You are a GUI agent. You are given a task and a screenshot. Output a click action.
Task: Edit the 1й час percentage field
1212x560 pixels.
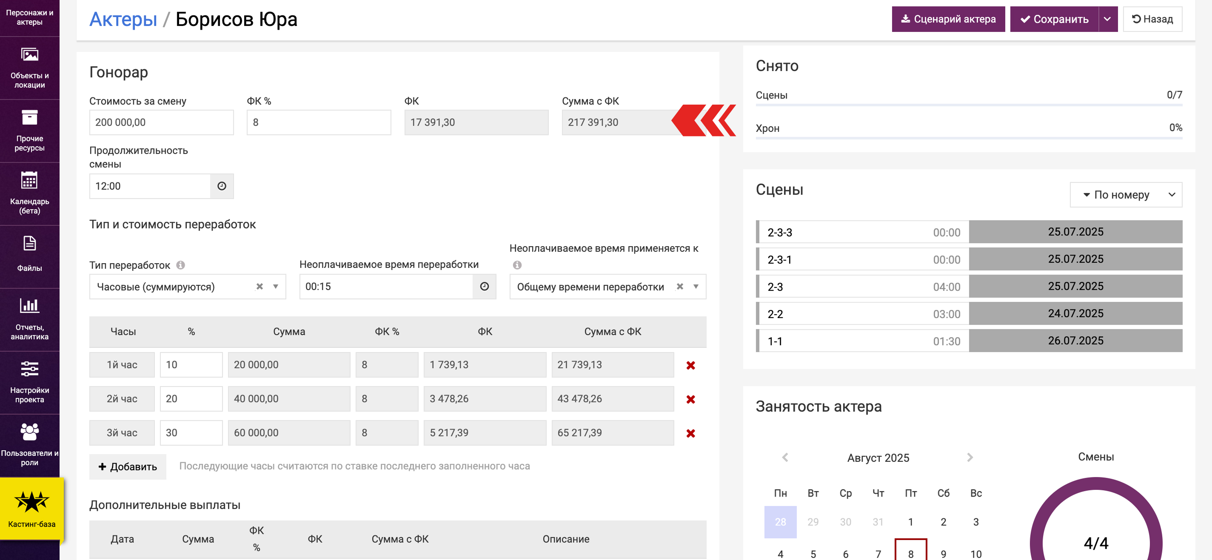tap(191, 365)
